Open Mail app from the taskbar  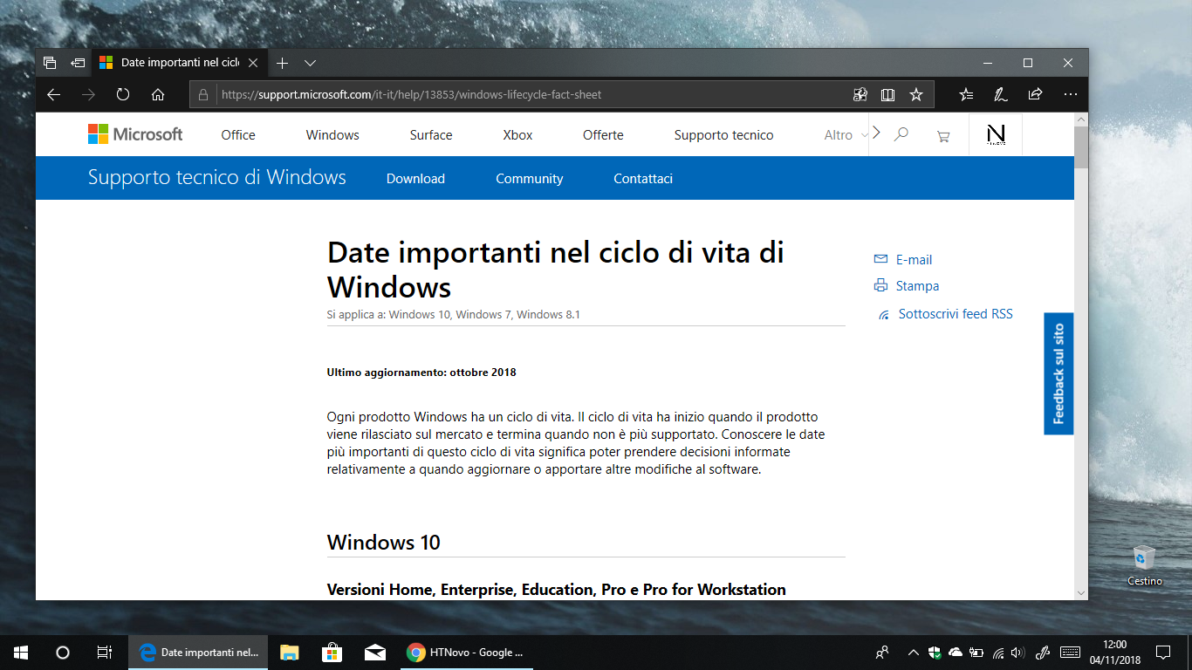[x=374, y=652]
